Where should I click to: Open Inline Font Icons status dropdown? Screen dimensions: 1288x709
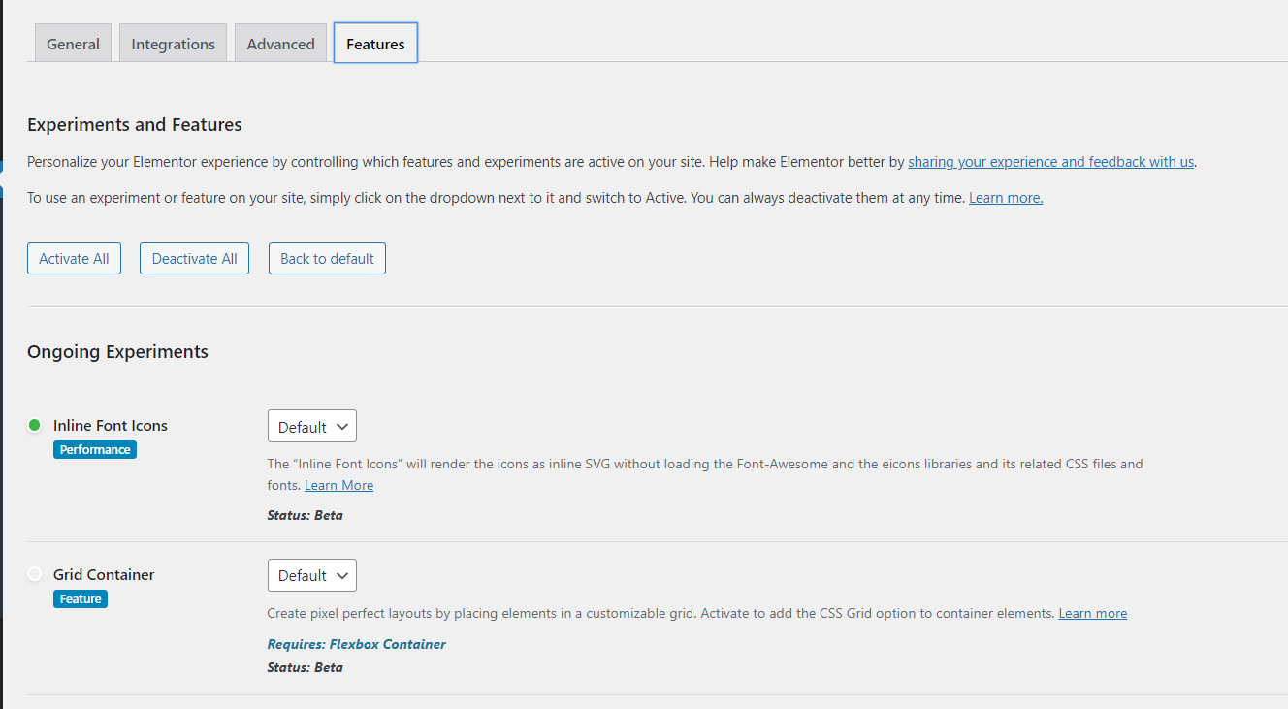click(x=312, y=427)
